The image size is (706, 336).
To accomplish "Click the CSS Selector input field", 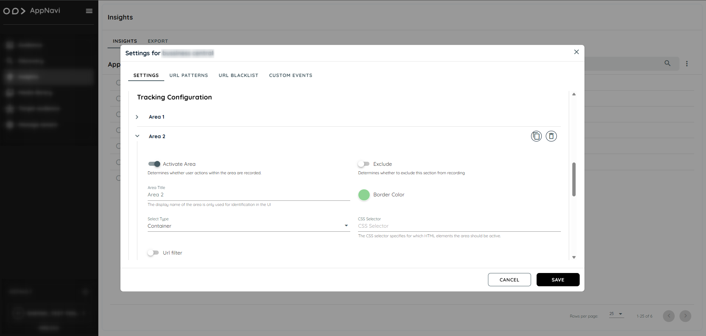I will tap(459, 226).
